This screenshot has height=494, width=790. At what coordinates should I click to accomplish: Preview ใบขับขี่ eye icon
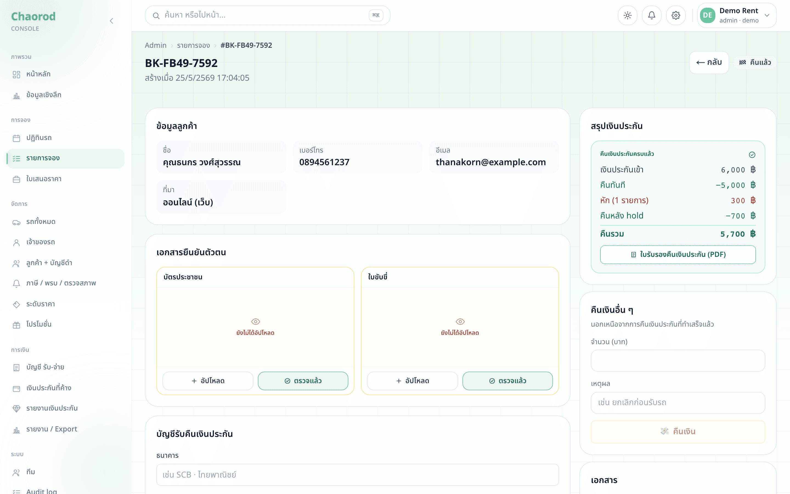[460, 321]
